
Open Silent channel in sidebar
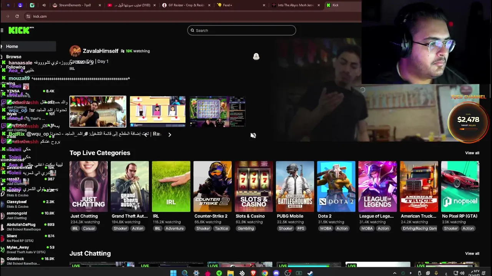pyautogui.click(x=28, y=238)
